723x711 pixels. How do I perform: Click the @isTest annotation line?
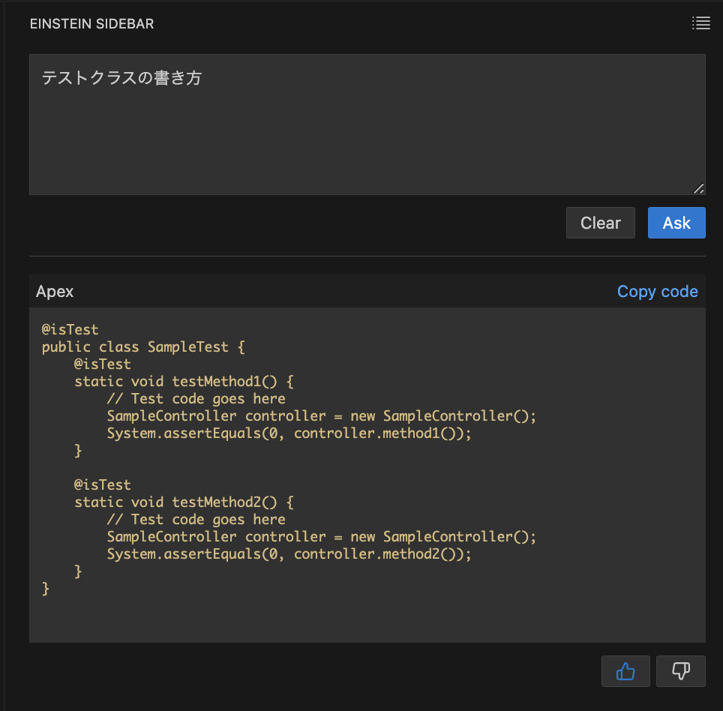click(70, 329)
